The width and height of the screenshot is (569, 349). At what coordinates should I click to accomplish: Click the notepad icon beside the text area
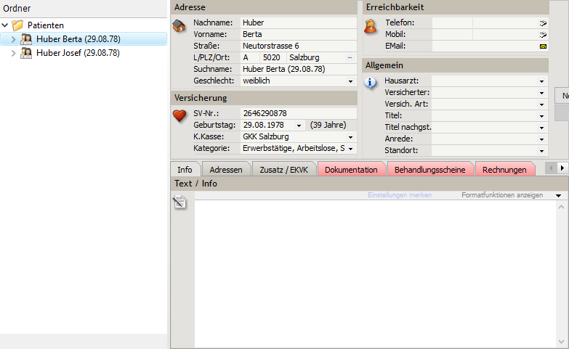(179, 203)
